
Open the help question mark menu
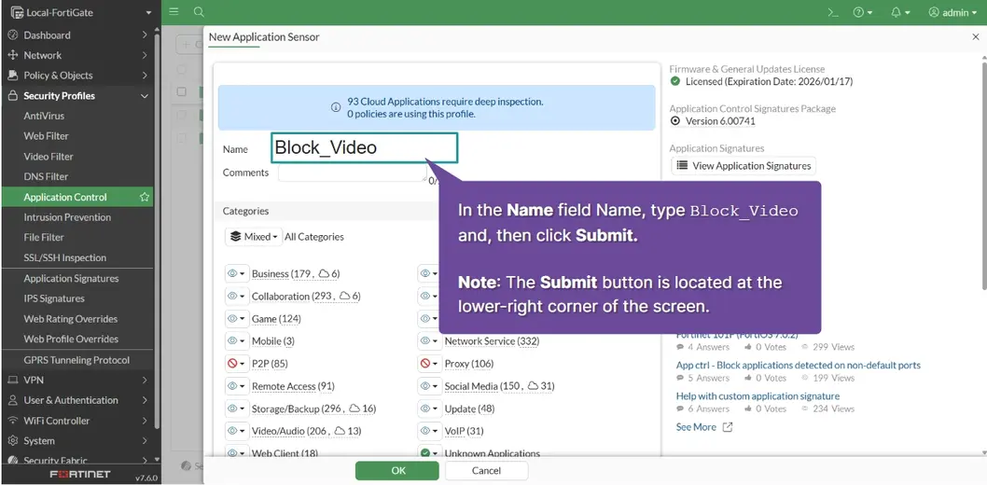pyautogui.click(x=862, y=12)
